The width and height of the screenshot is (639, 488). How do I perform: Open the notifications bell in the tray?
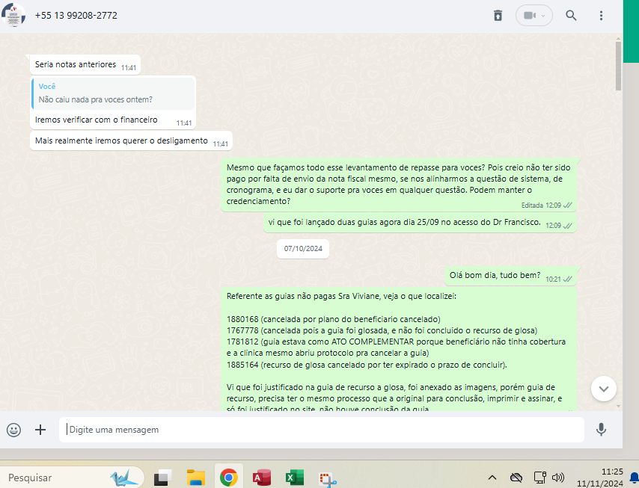pos(634,478)
